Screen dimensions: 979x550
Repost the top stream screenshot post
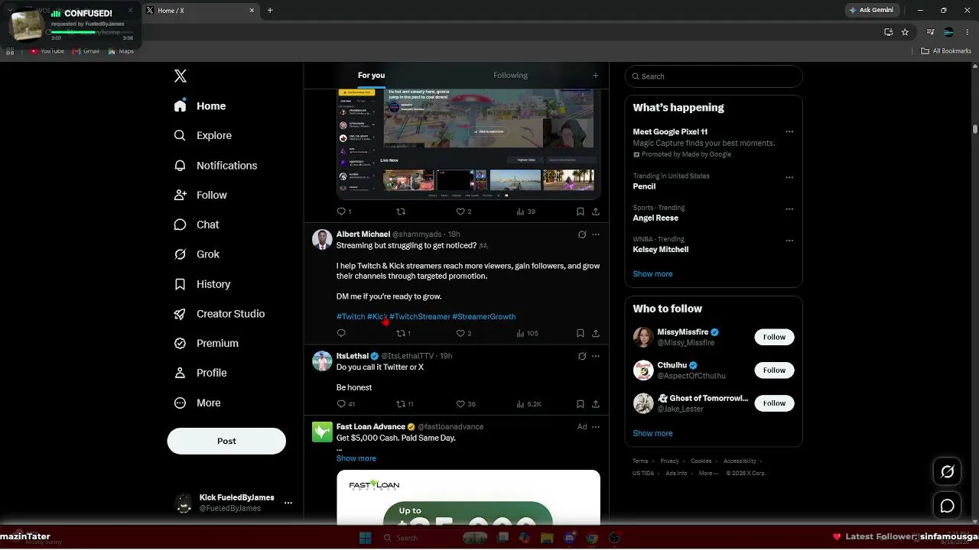(401, 212)
